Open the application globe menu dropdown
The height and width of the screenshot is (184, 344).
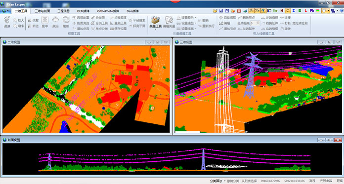click(5, 10)
